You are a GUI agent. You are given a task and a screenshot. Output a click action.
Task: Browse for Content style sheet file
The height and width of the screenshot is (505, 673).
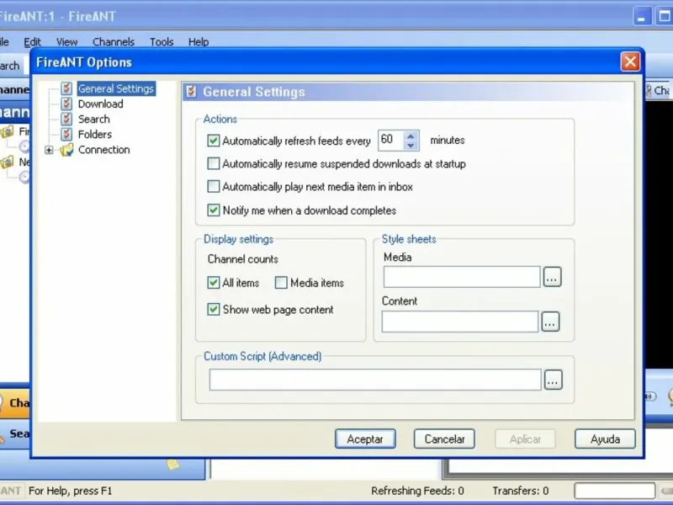[550, 322]
